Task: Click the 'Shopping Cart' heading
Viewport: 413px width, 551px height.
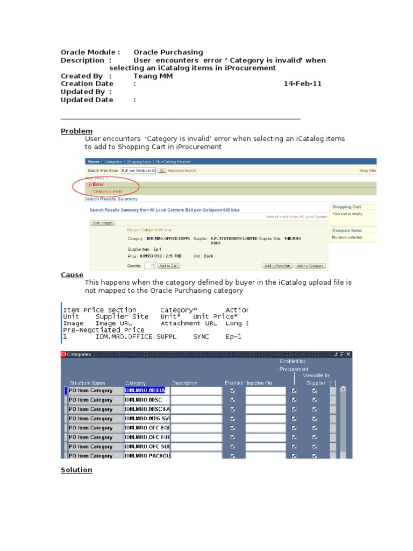Action: 347,207
